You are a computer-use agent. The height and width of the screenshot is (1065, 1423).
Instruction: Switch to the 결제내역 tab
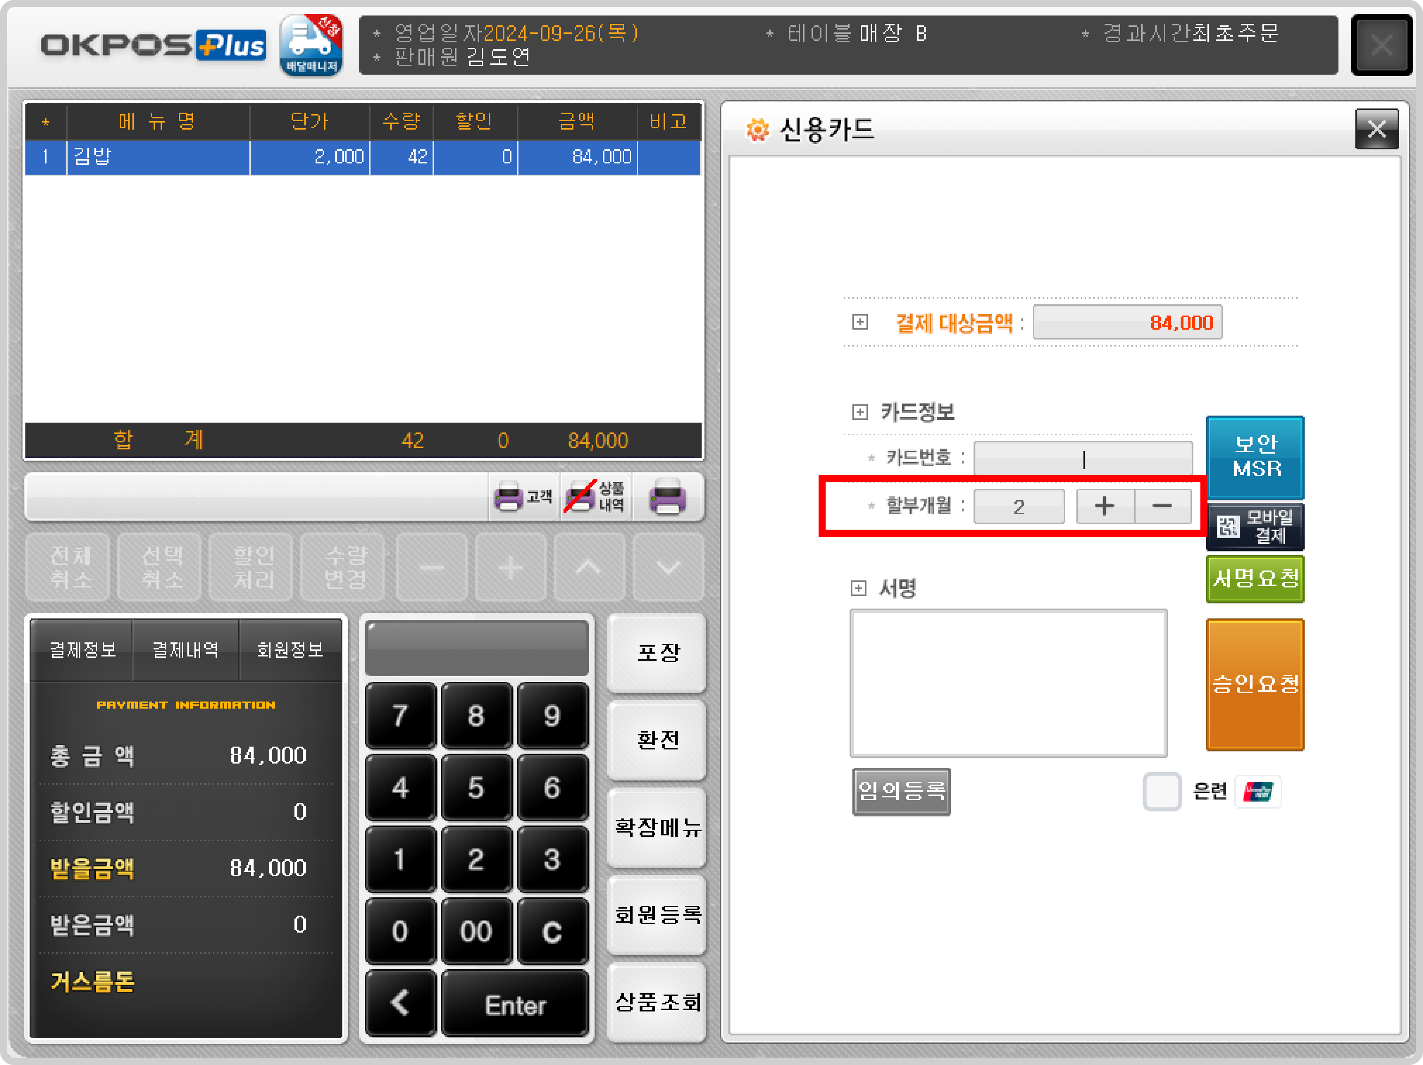click(x=186, y=649)
